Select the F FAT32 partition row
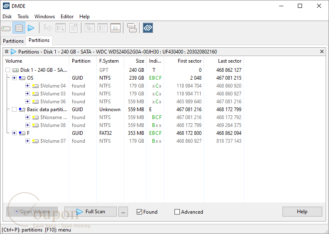Viewport: 329px width, 234px height. coord(123,133)
